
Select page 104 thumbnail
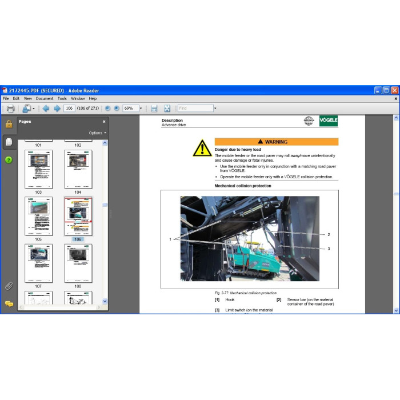tap(78, 169)
